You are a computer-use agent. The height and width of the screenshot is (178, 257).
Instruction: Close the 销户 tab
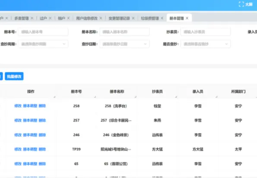point(68,18)
